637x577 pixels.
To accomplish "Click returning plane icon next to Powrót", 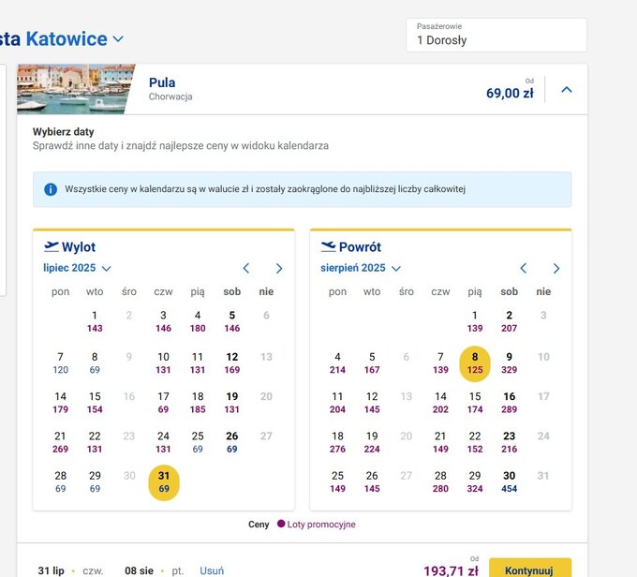I will pos(329,247).
